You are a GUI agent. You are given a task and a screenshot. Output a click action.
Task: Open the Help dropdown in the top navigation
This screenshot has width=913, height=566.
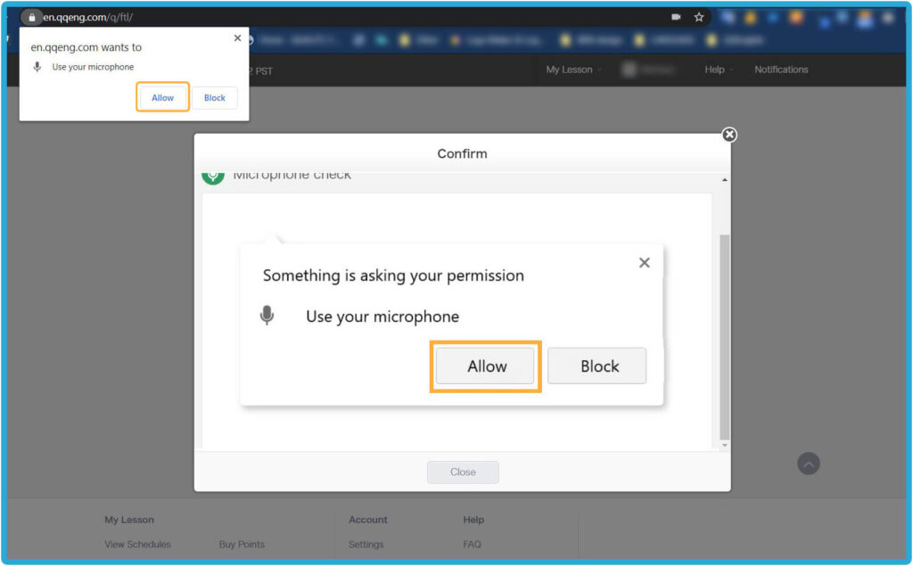tap(717, 70)
